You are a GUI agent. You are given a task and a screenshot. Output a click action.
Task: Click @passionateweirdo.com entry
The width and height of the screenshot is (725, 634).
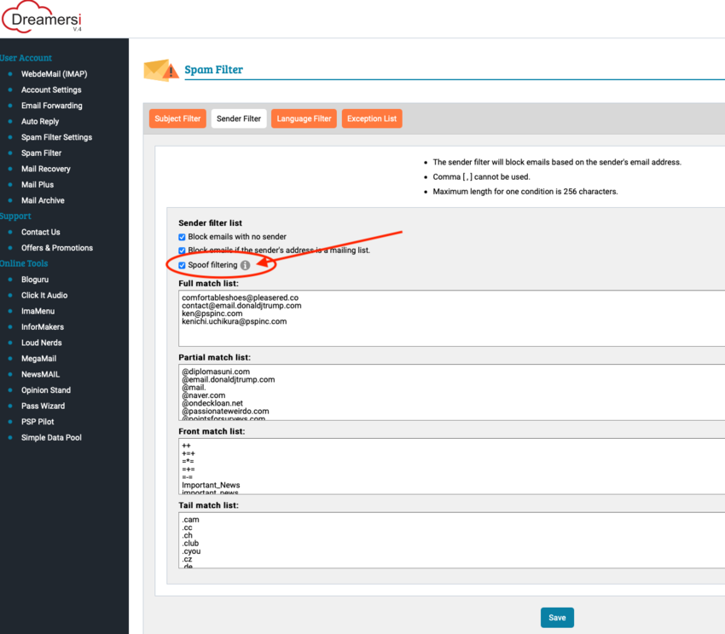pos(225,411)
